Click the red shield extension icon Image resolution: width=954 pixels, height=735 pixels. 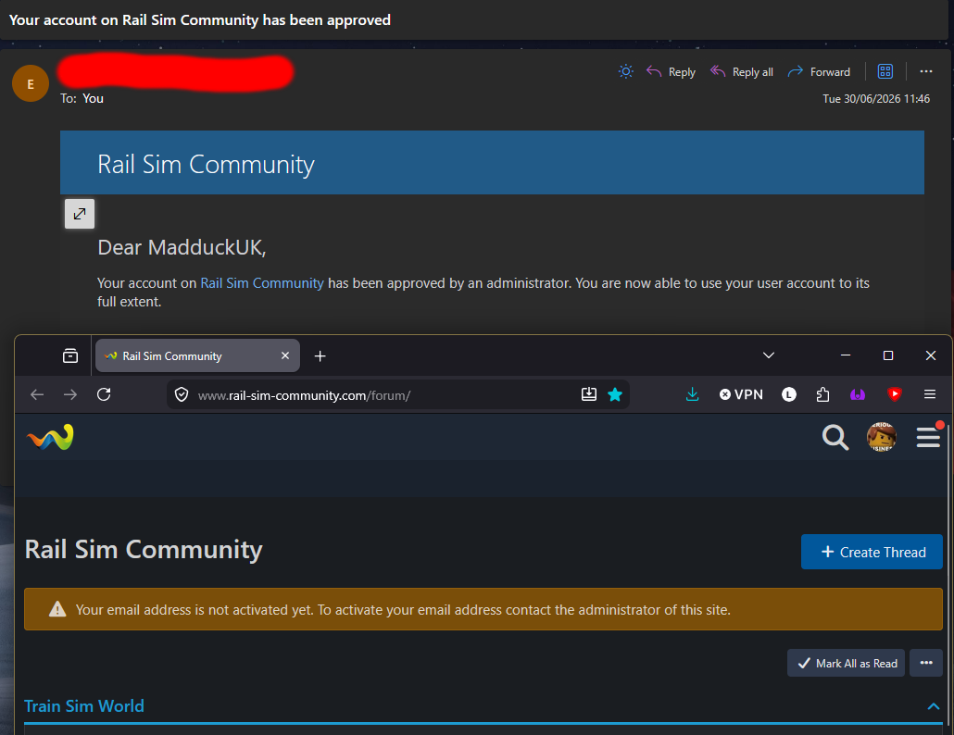[895, 394]
